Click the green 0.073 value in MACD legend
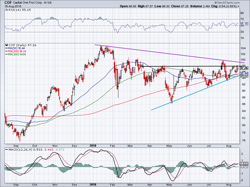 (60, 150)
